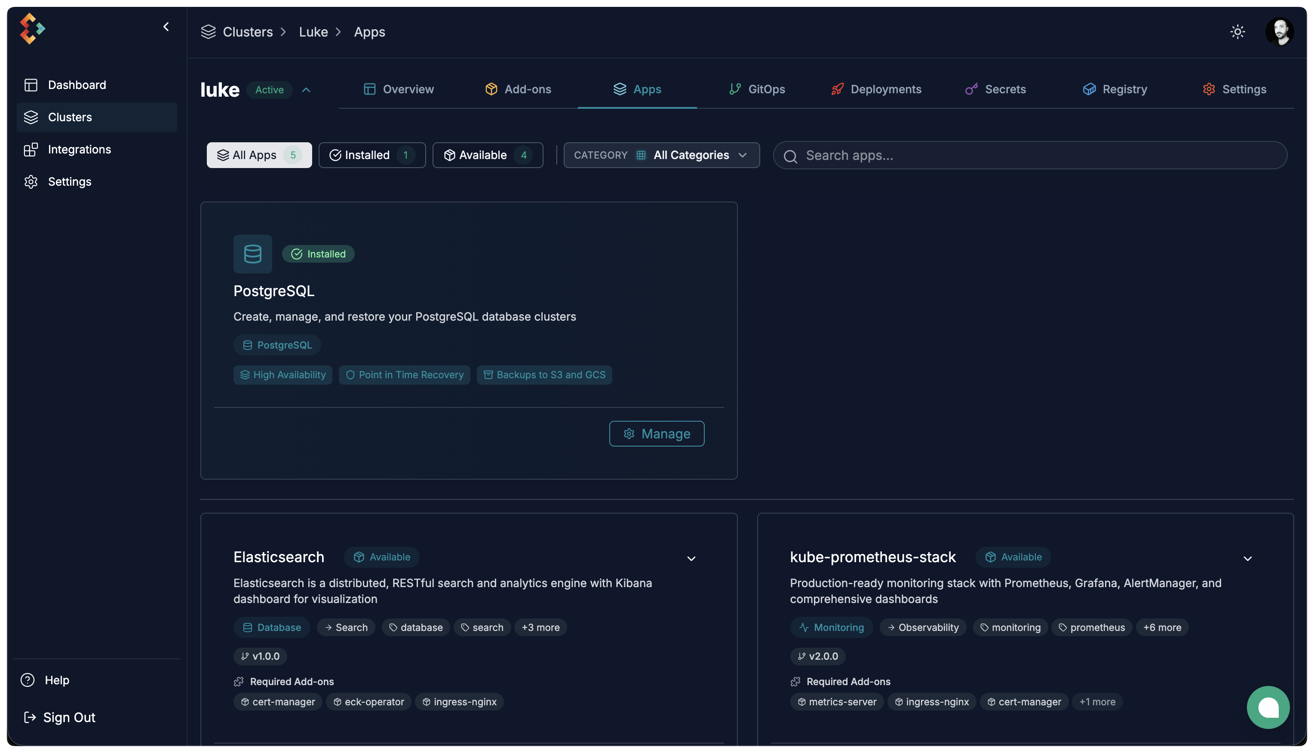
Task: Click Available badge on kube-prometheus-stack
Action: [x=1013, y=557]
